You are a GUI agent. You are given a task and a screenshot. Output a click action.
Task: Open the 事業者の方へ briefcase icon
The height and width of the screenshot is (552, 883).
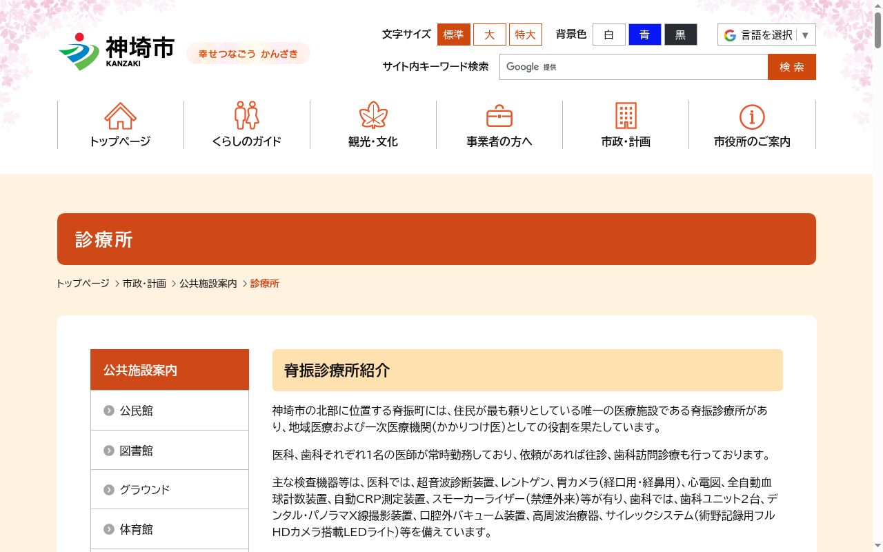click(x=499, y=116)
